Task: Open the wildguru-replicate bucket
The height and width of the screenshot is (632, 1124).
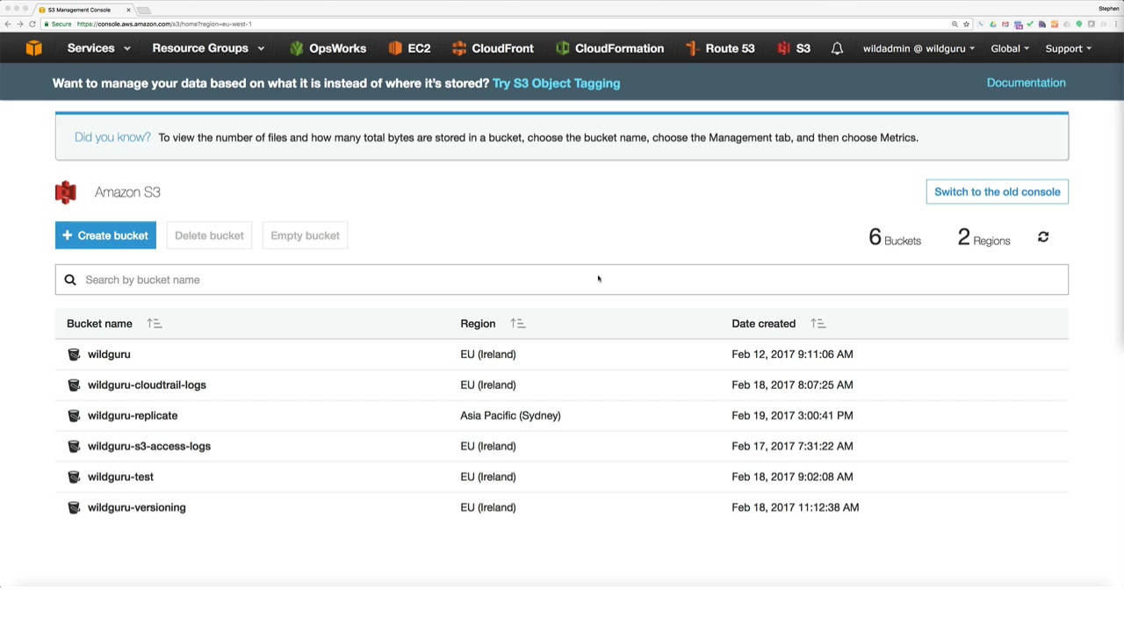Action: tap(133, 416)
